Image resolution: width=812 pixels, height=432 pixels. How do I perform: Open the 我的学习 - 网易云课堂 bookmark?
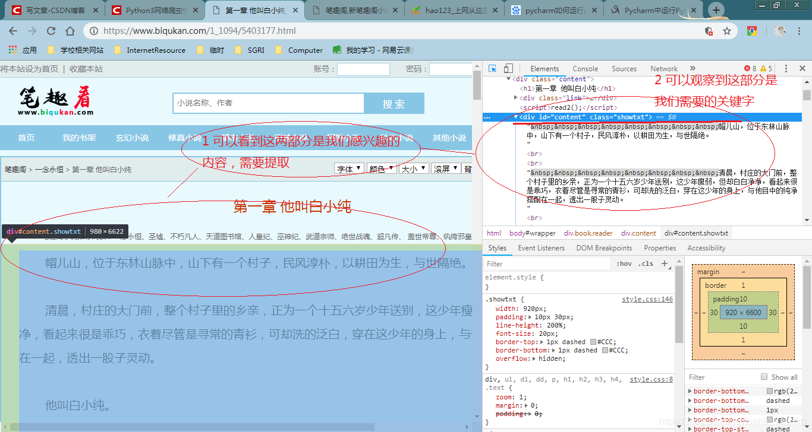pyautogui.click(x=373, y=50)
